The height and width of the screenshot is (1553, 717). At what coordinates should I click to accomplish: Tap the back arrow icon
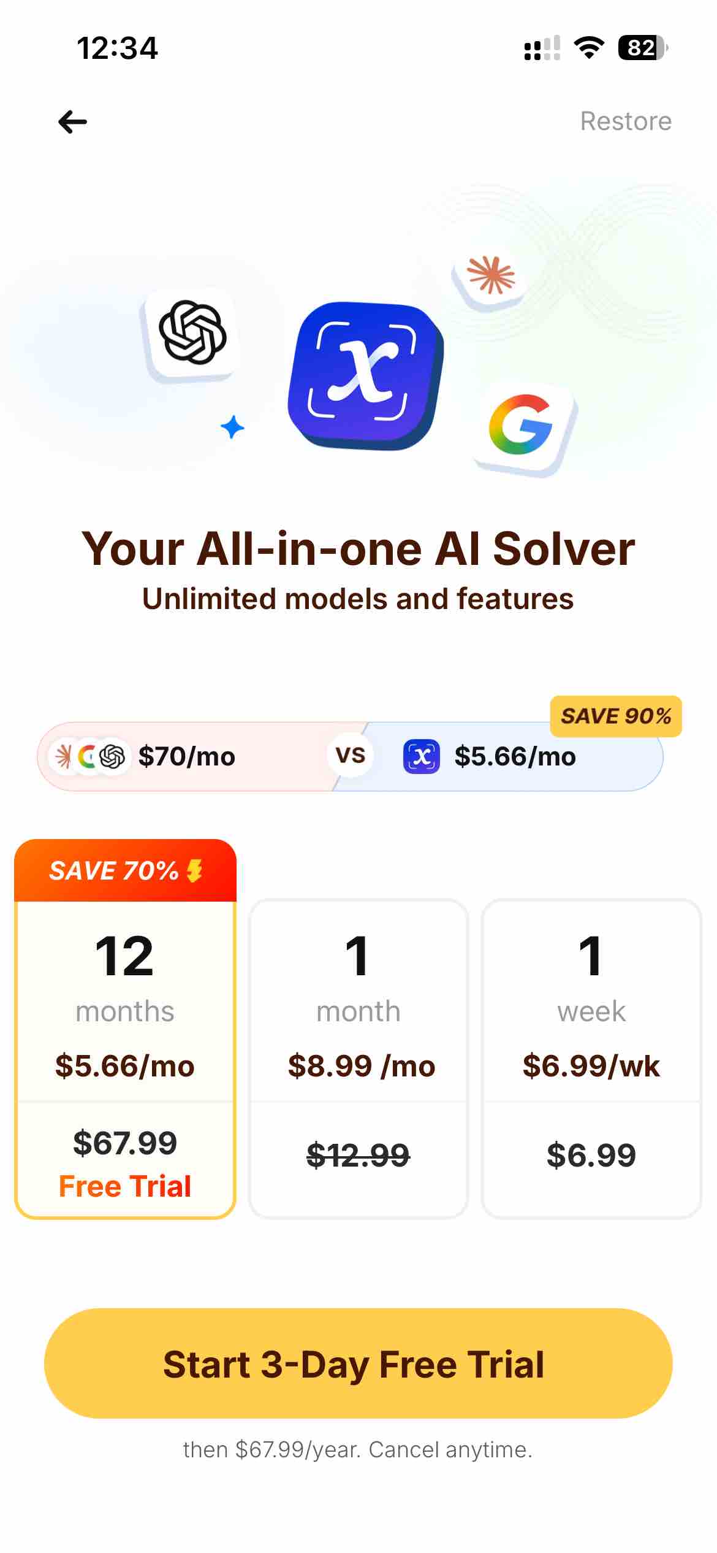(72, 121)
